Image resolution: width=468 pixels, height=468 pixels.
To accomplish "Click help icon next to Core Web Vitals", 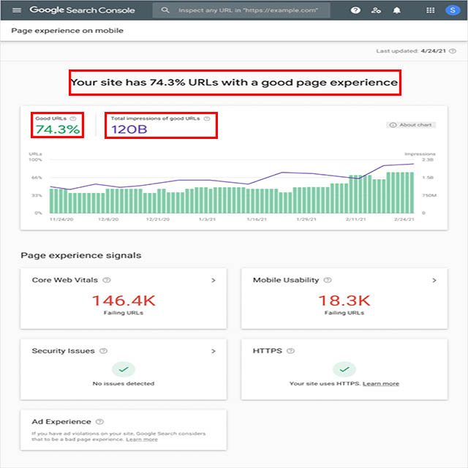I will point(106,280).
